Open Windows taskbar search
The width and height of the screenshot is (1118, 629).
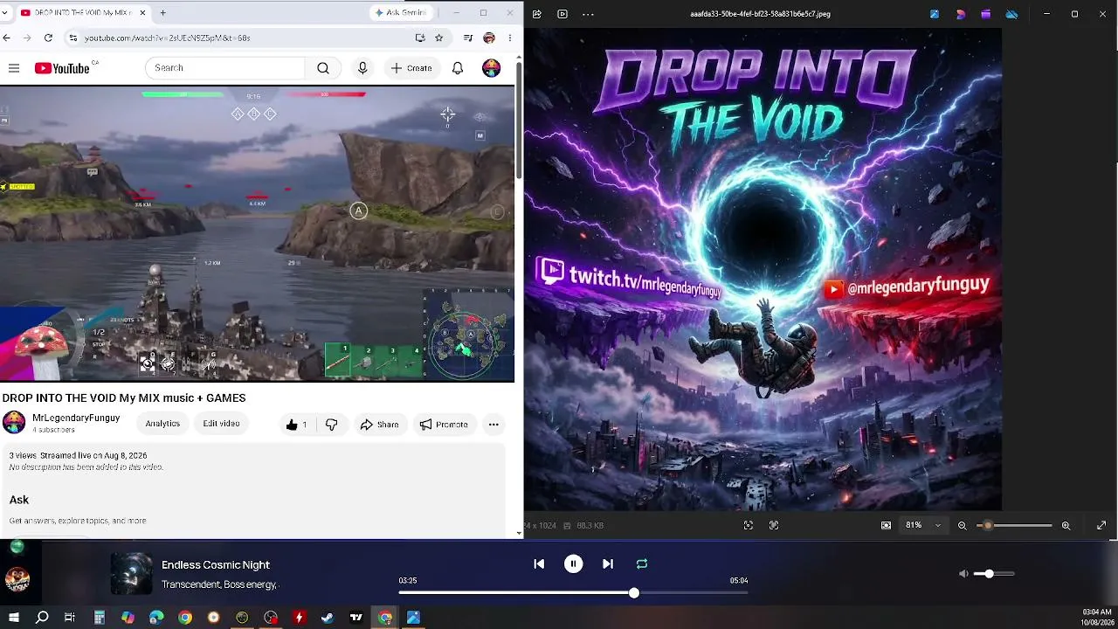click(x=42, y=618)
